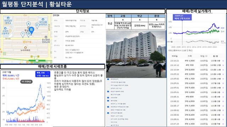Viewport: 227px width, 127px height.
Task: Toggle the 동간거리 넓음 checkbox
Action: 108,95
